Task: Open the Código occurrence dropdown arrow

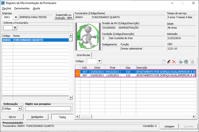Action: point(100,61)
